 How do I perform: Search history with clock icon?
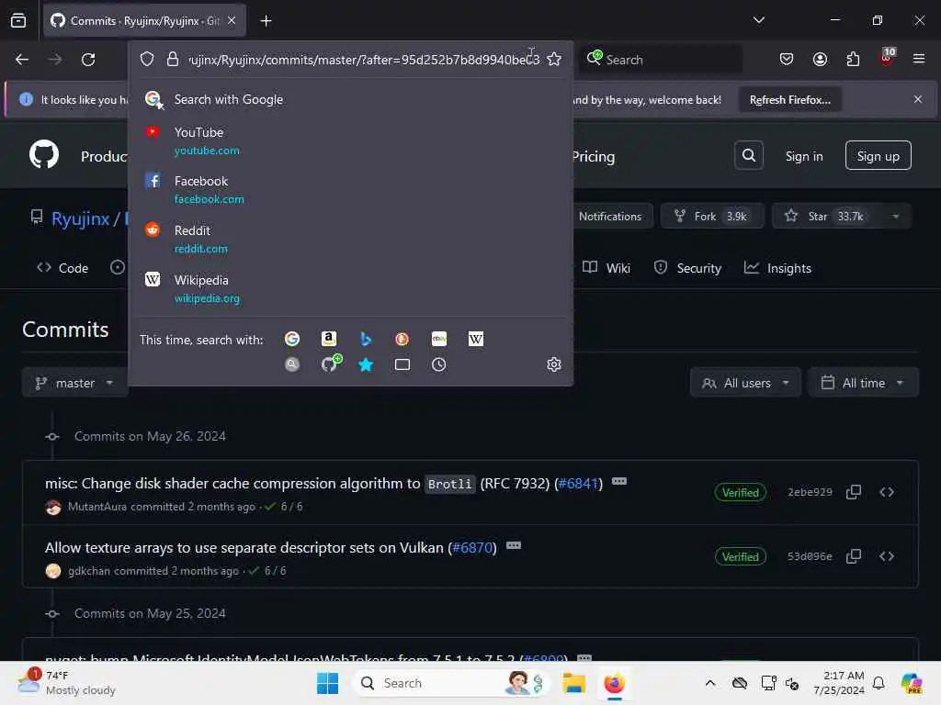[x=438, y=364]
